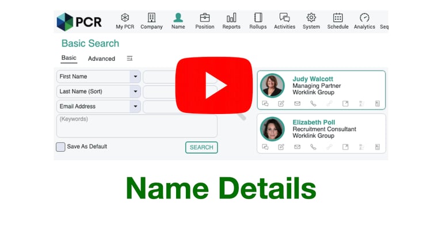Open the Position briefcase icon
Image resolution: width=442 pixels, height=248 pixels.
coord(205,18)
